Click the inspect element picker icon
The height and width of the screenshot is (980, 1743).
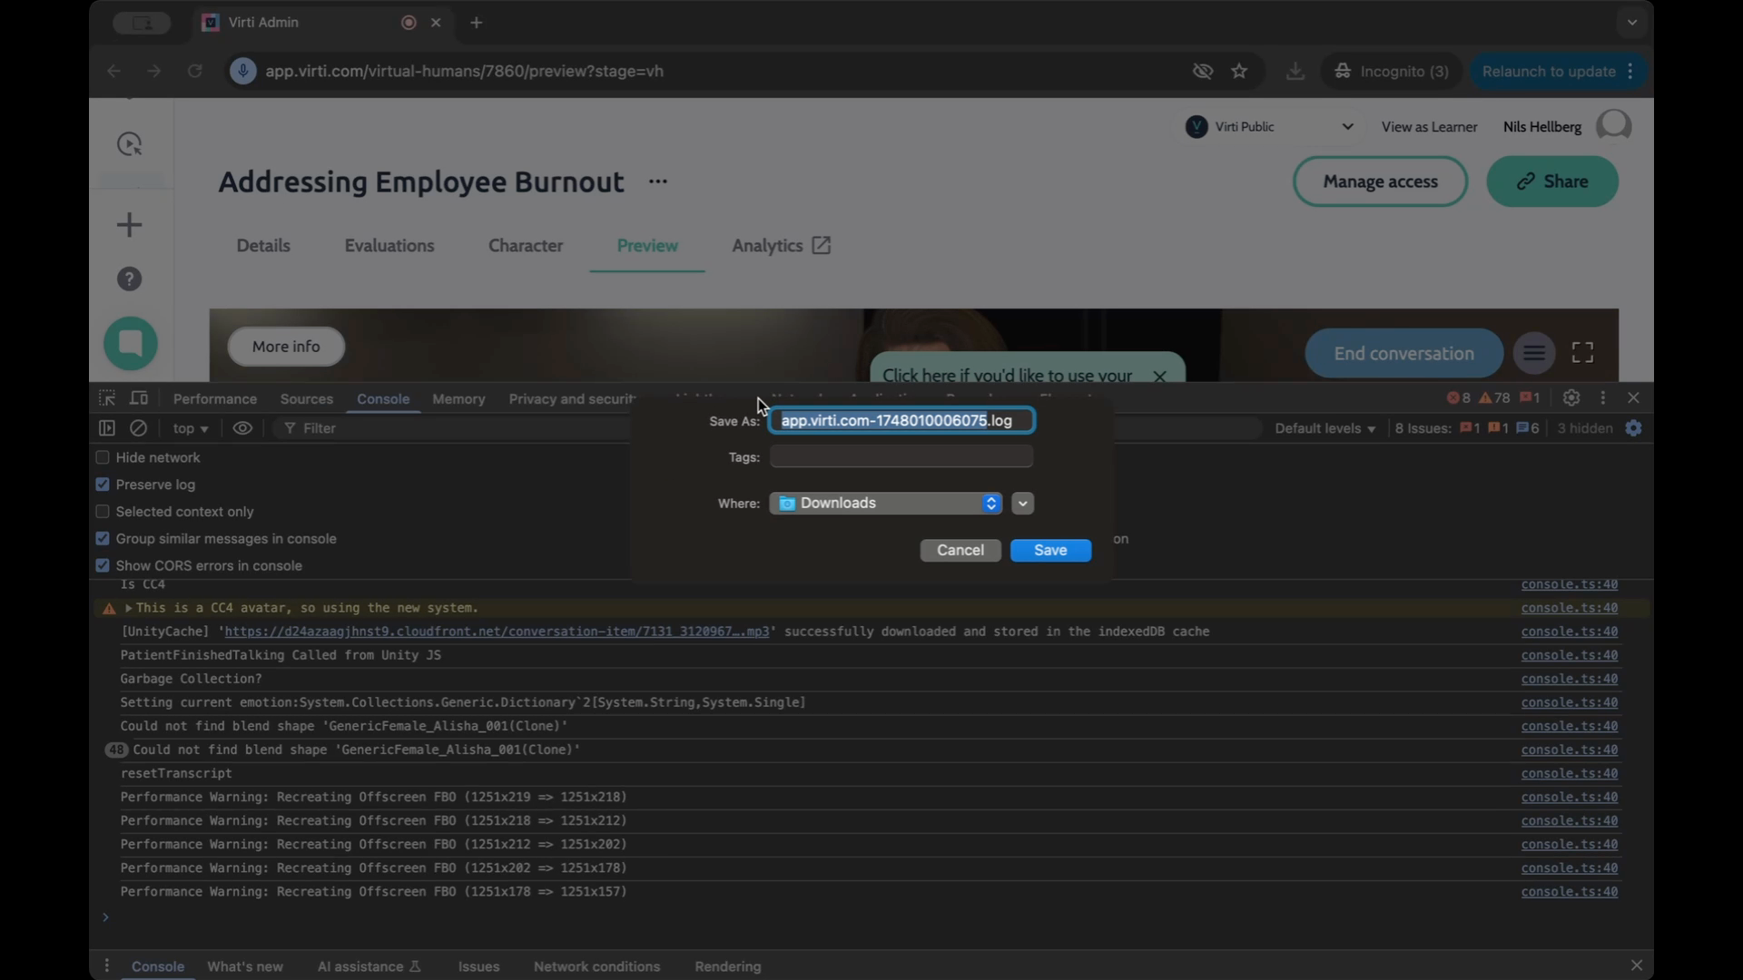point(107,398)
